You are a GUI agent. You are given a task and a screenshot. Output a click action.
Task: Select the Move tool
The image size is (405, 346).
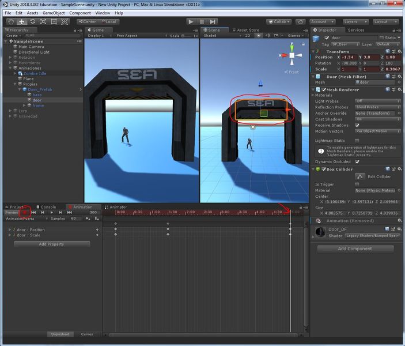tap(22, 22)
